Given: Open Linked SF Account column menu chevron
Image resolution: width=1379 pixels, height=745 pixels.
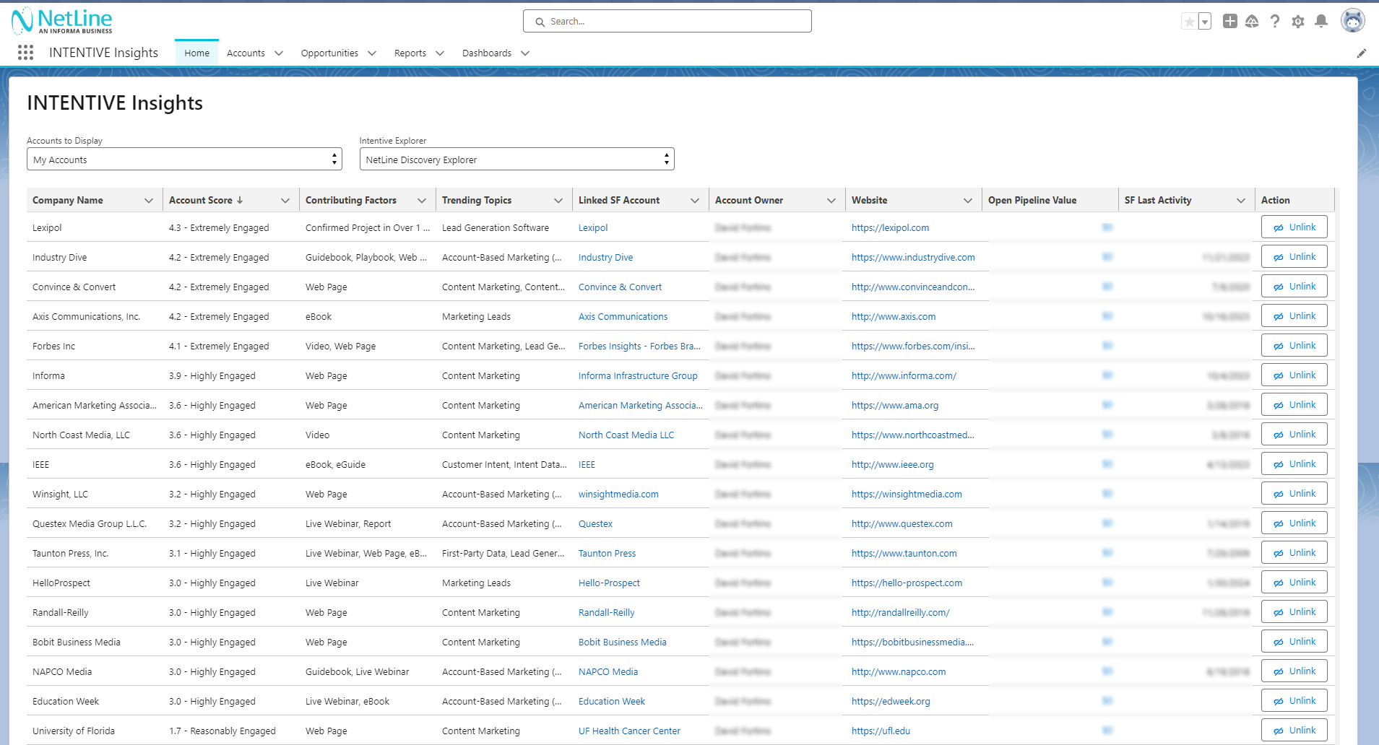Looking at the screenshot, I should [695, 200].
